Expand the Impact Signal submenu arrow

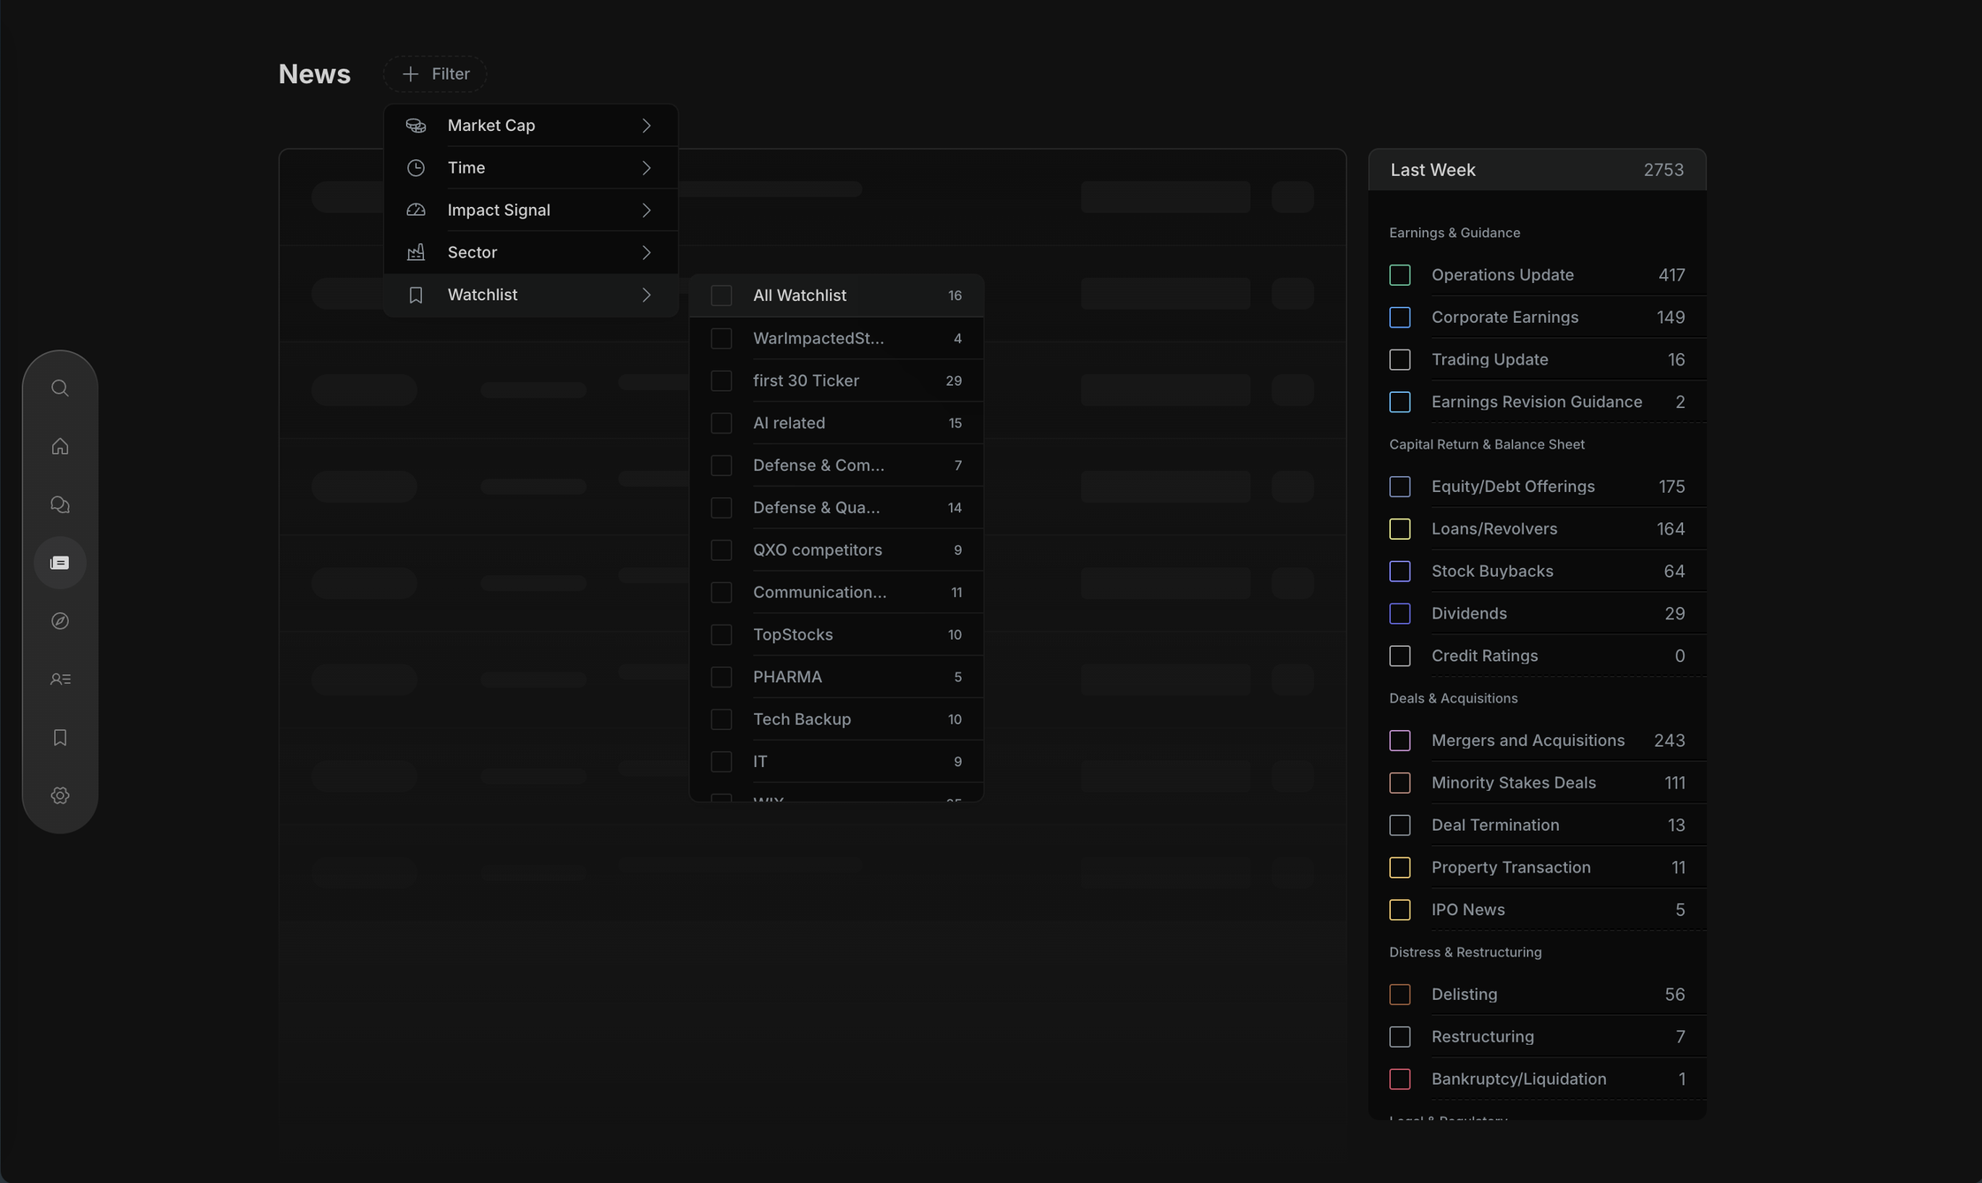point(647,210)
